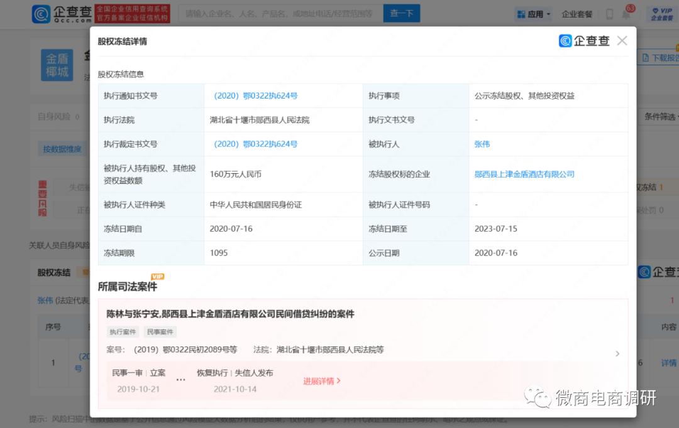The height and width of the screenshot is (428, 679).
Task: Expand the 条件筛选 filter dropdown
Action: coord(660,117)
